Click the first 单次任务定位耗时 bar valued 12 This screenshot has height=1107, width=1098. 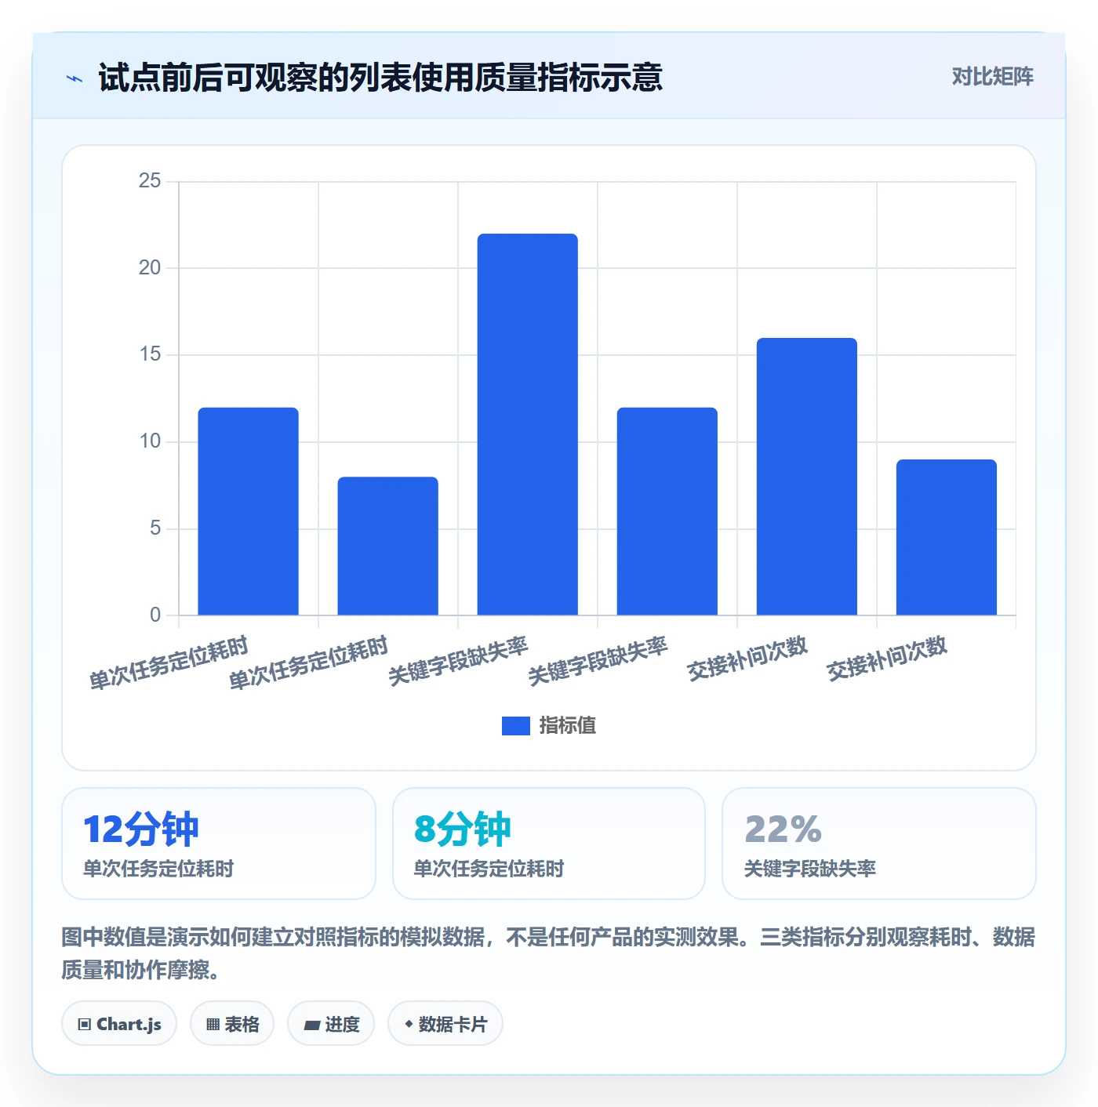pyautogui.click(x=249, y=511)
